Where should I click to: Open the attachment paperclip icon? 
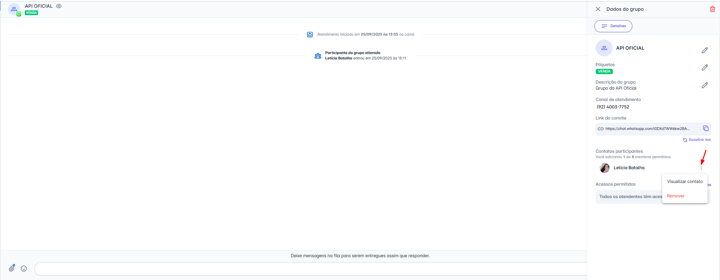coord(12,268)
